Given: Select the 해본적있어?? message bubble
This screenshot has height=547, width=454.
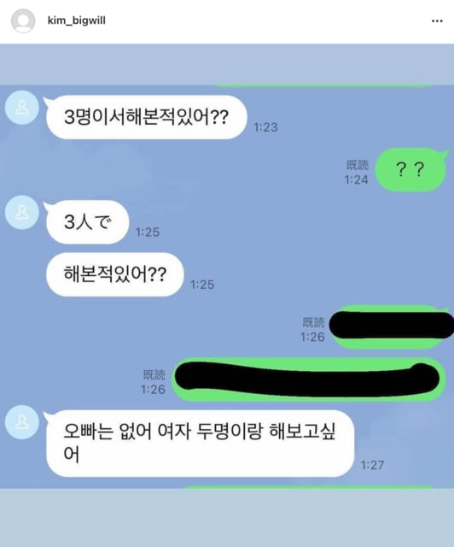Looking at the screenshot, I should pyautogui.click(x=115, y=274).
